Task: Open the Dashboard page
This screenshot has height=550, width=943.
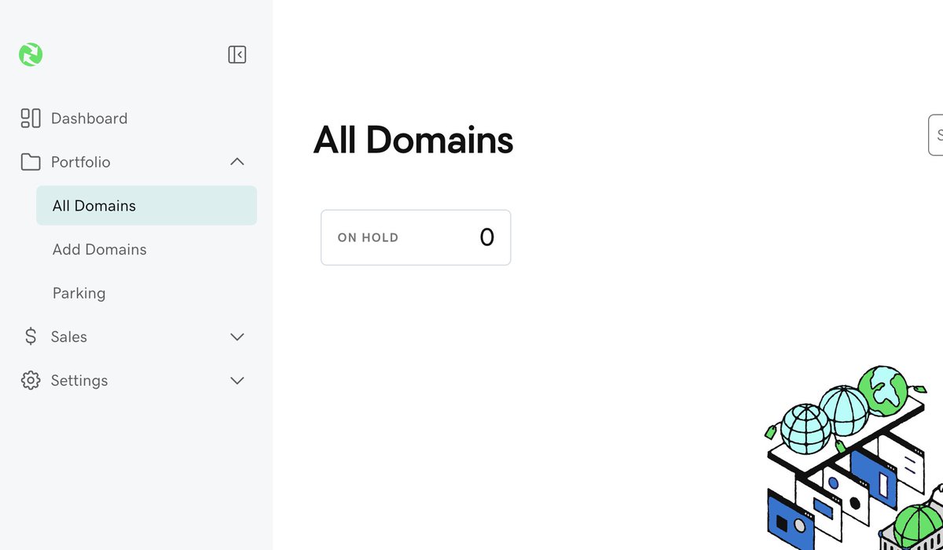Action: pyautogui.click(x=89, y=119)
